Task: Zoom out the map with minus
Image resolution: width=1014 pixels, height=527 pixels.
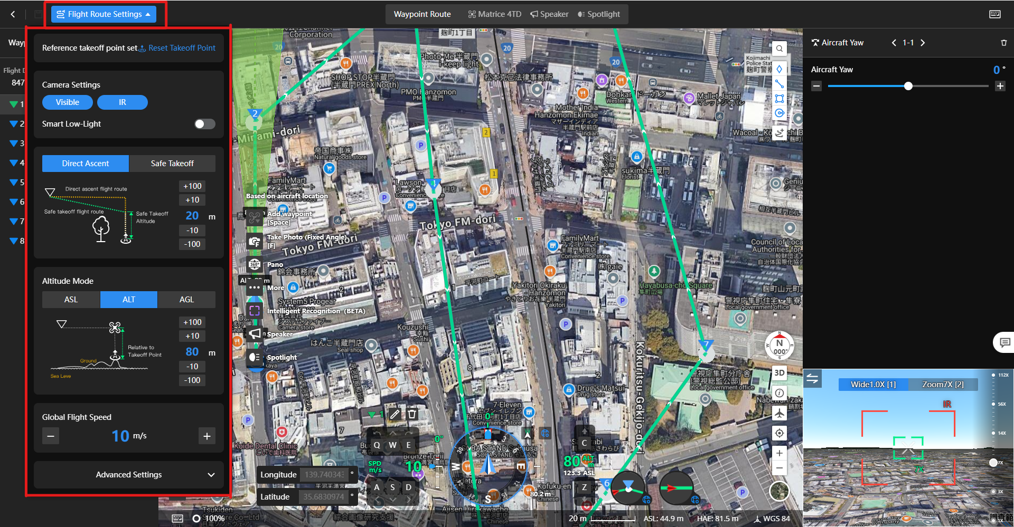Action: 780,468
